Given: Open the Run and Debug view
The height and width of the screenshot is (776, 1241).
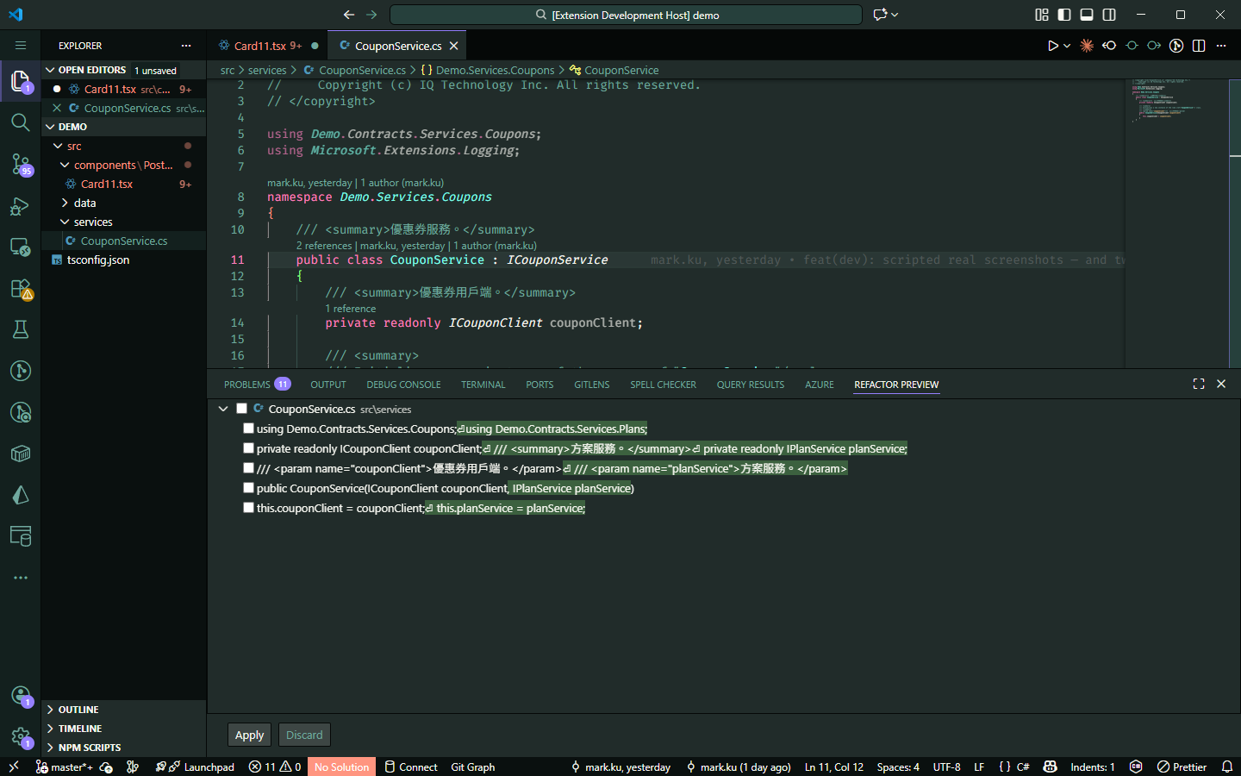Looking at the screenshot, I should point(21,205).
